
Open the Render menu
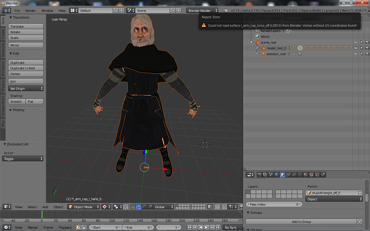tap(31, 11)
